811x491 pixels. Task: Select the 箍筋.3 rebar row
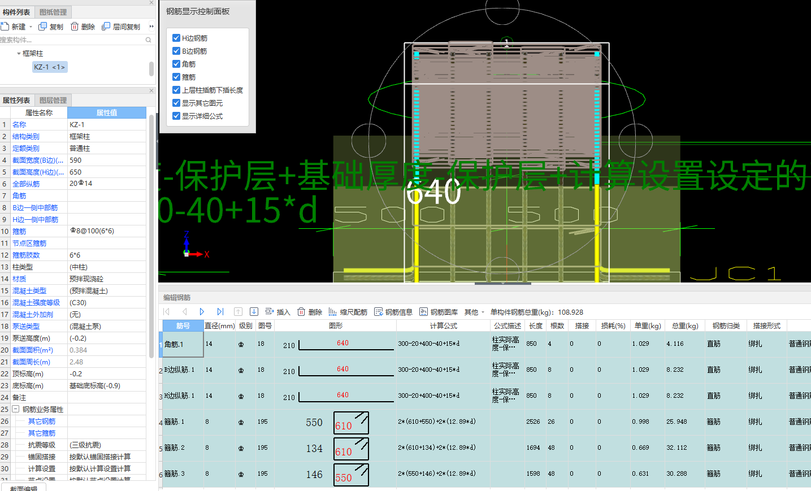[486, 474]
